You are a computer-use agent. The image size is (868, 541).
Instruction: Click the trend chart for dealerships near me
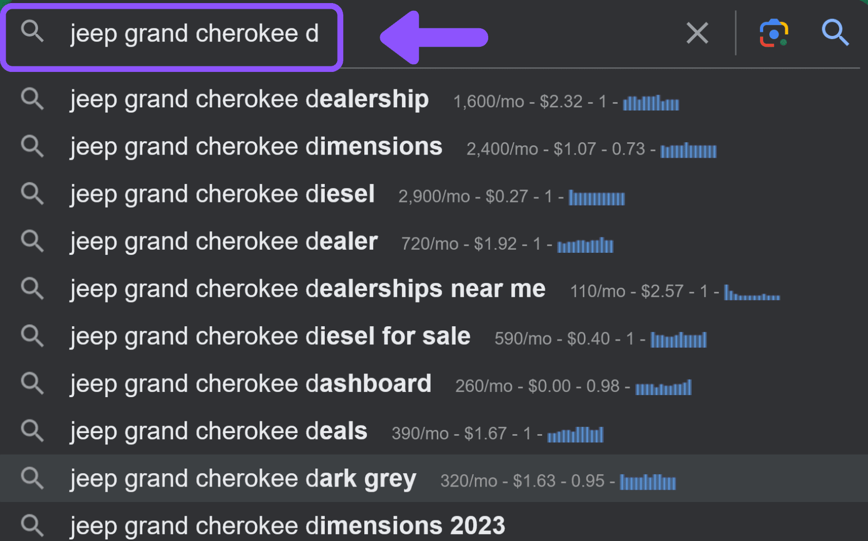pos(752,292)
